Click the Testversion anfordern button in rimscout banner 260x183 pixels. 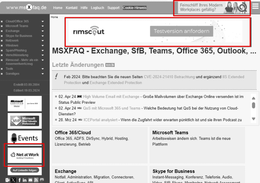click(x=182, y=31)
